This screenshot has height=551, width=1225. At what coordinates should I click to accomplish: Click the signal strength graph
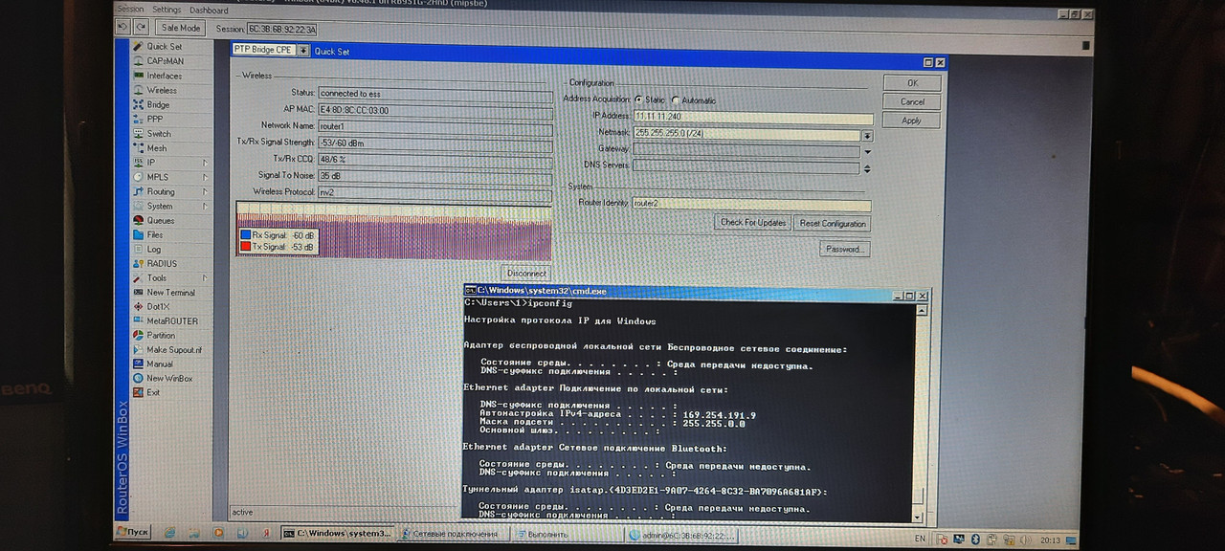393,231
